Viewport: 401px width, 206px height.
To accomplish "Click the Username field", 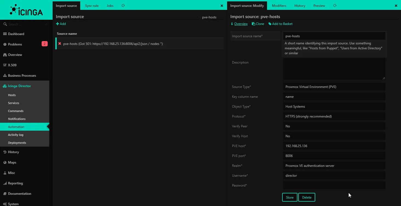I will click(x=334, y=176).
